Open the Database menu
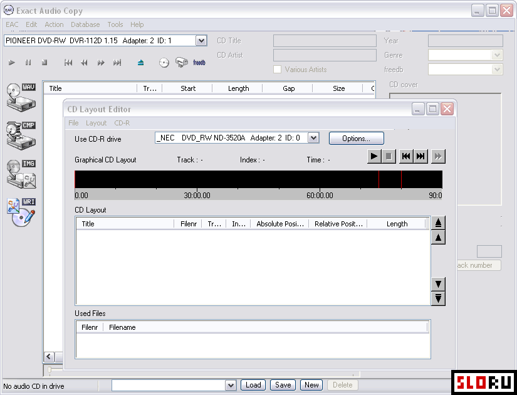This screenshot has height=395, width=517. pos(85,24)
